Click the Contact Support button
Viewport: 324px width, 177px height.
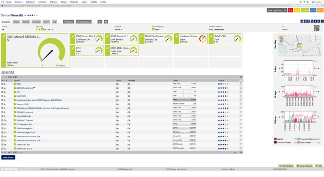coord(305,166)
